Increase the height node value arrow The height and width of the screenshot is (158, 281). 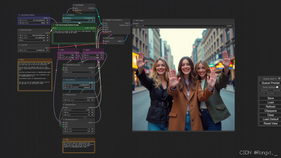tap(102, 55)
